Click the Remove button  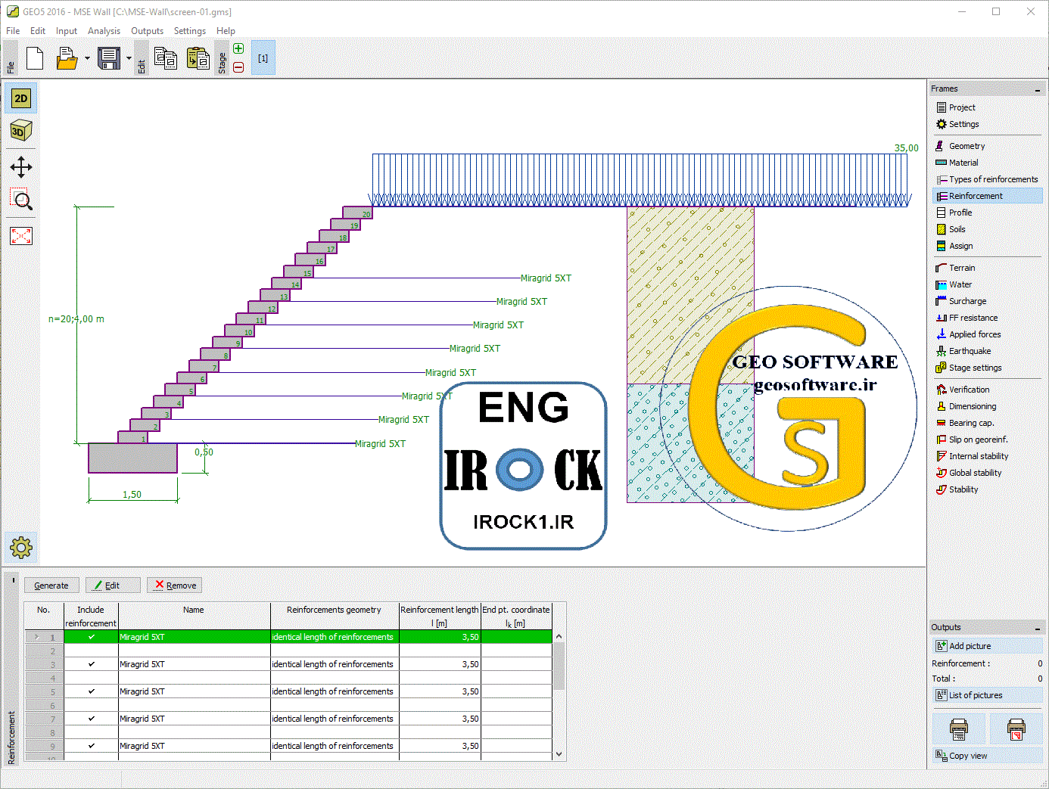point(175,586)
